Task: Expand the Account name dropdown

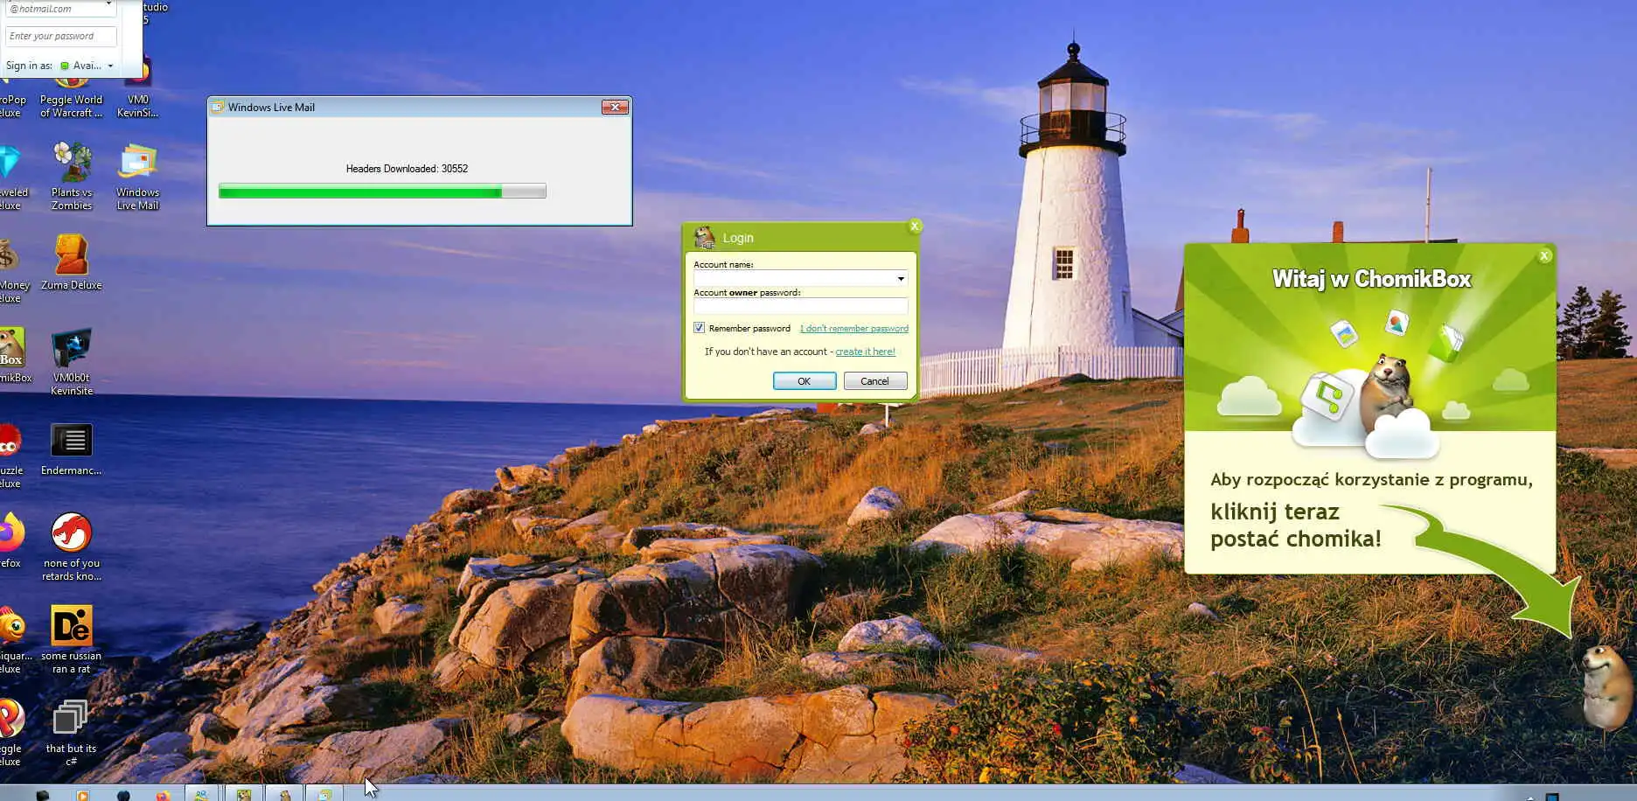Action: [901, 279]
